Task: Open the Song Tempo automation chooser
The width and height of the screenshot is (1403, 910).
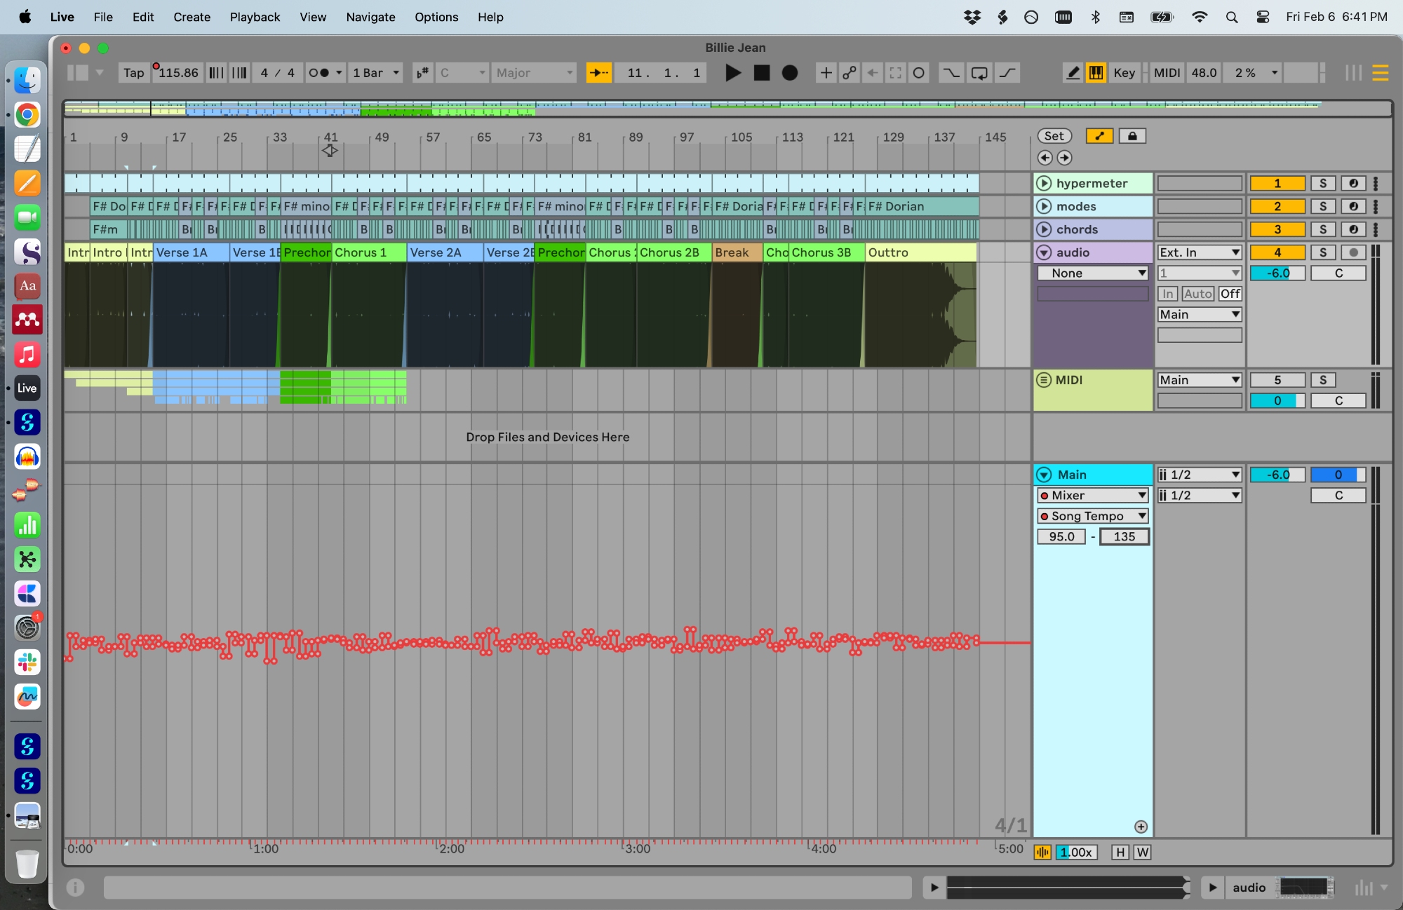Action: 1093,516
